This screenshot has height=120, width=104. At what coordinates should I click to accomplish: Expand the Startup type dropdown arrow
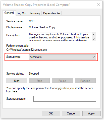(x=94, y=57)
